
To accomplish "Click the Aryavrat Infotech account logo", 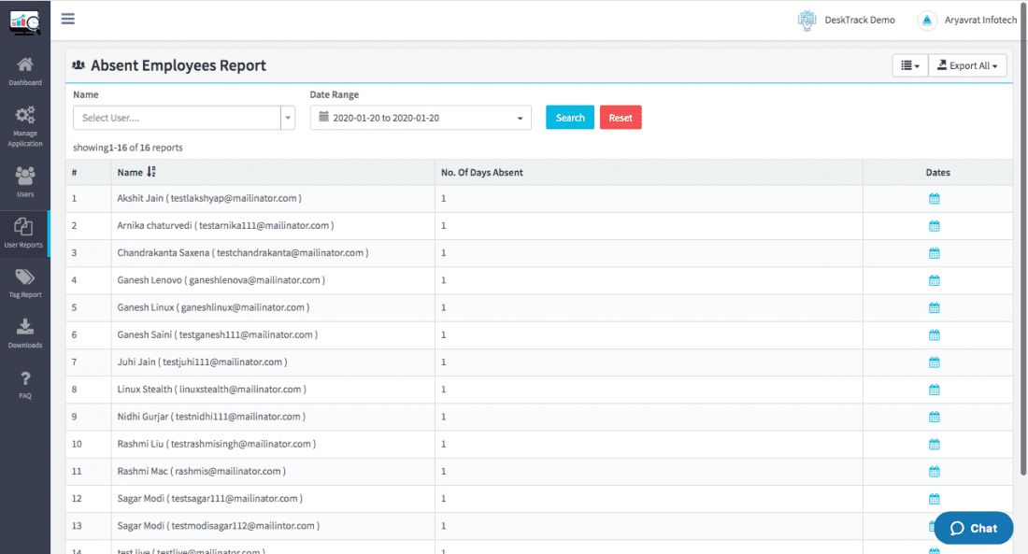I will click(926, 20).
